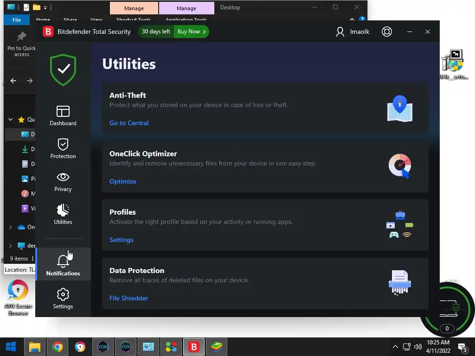Open the taskbar clock and date

[x=438, y=347]
